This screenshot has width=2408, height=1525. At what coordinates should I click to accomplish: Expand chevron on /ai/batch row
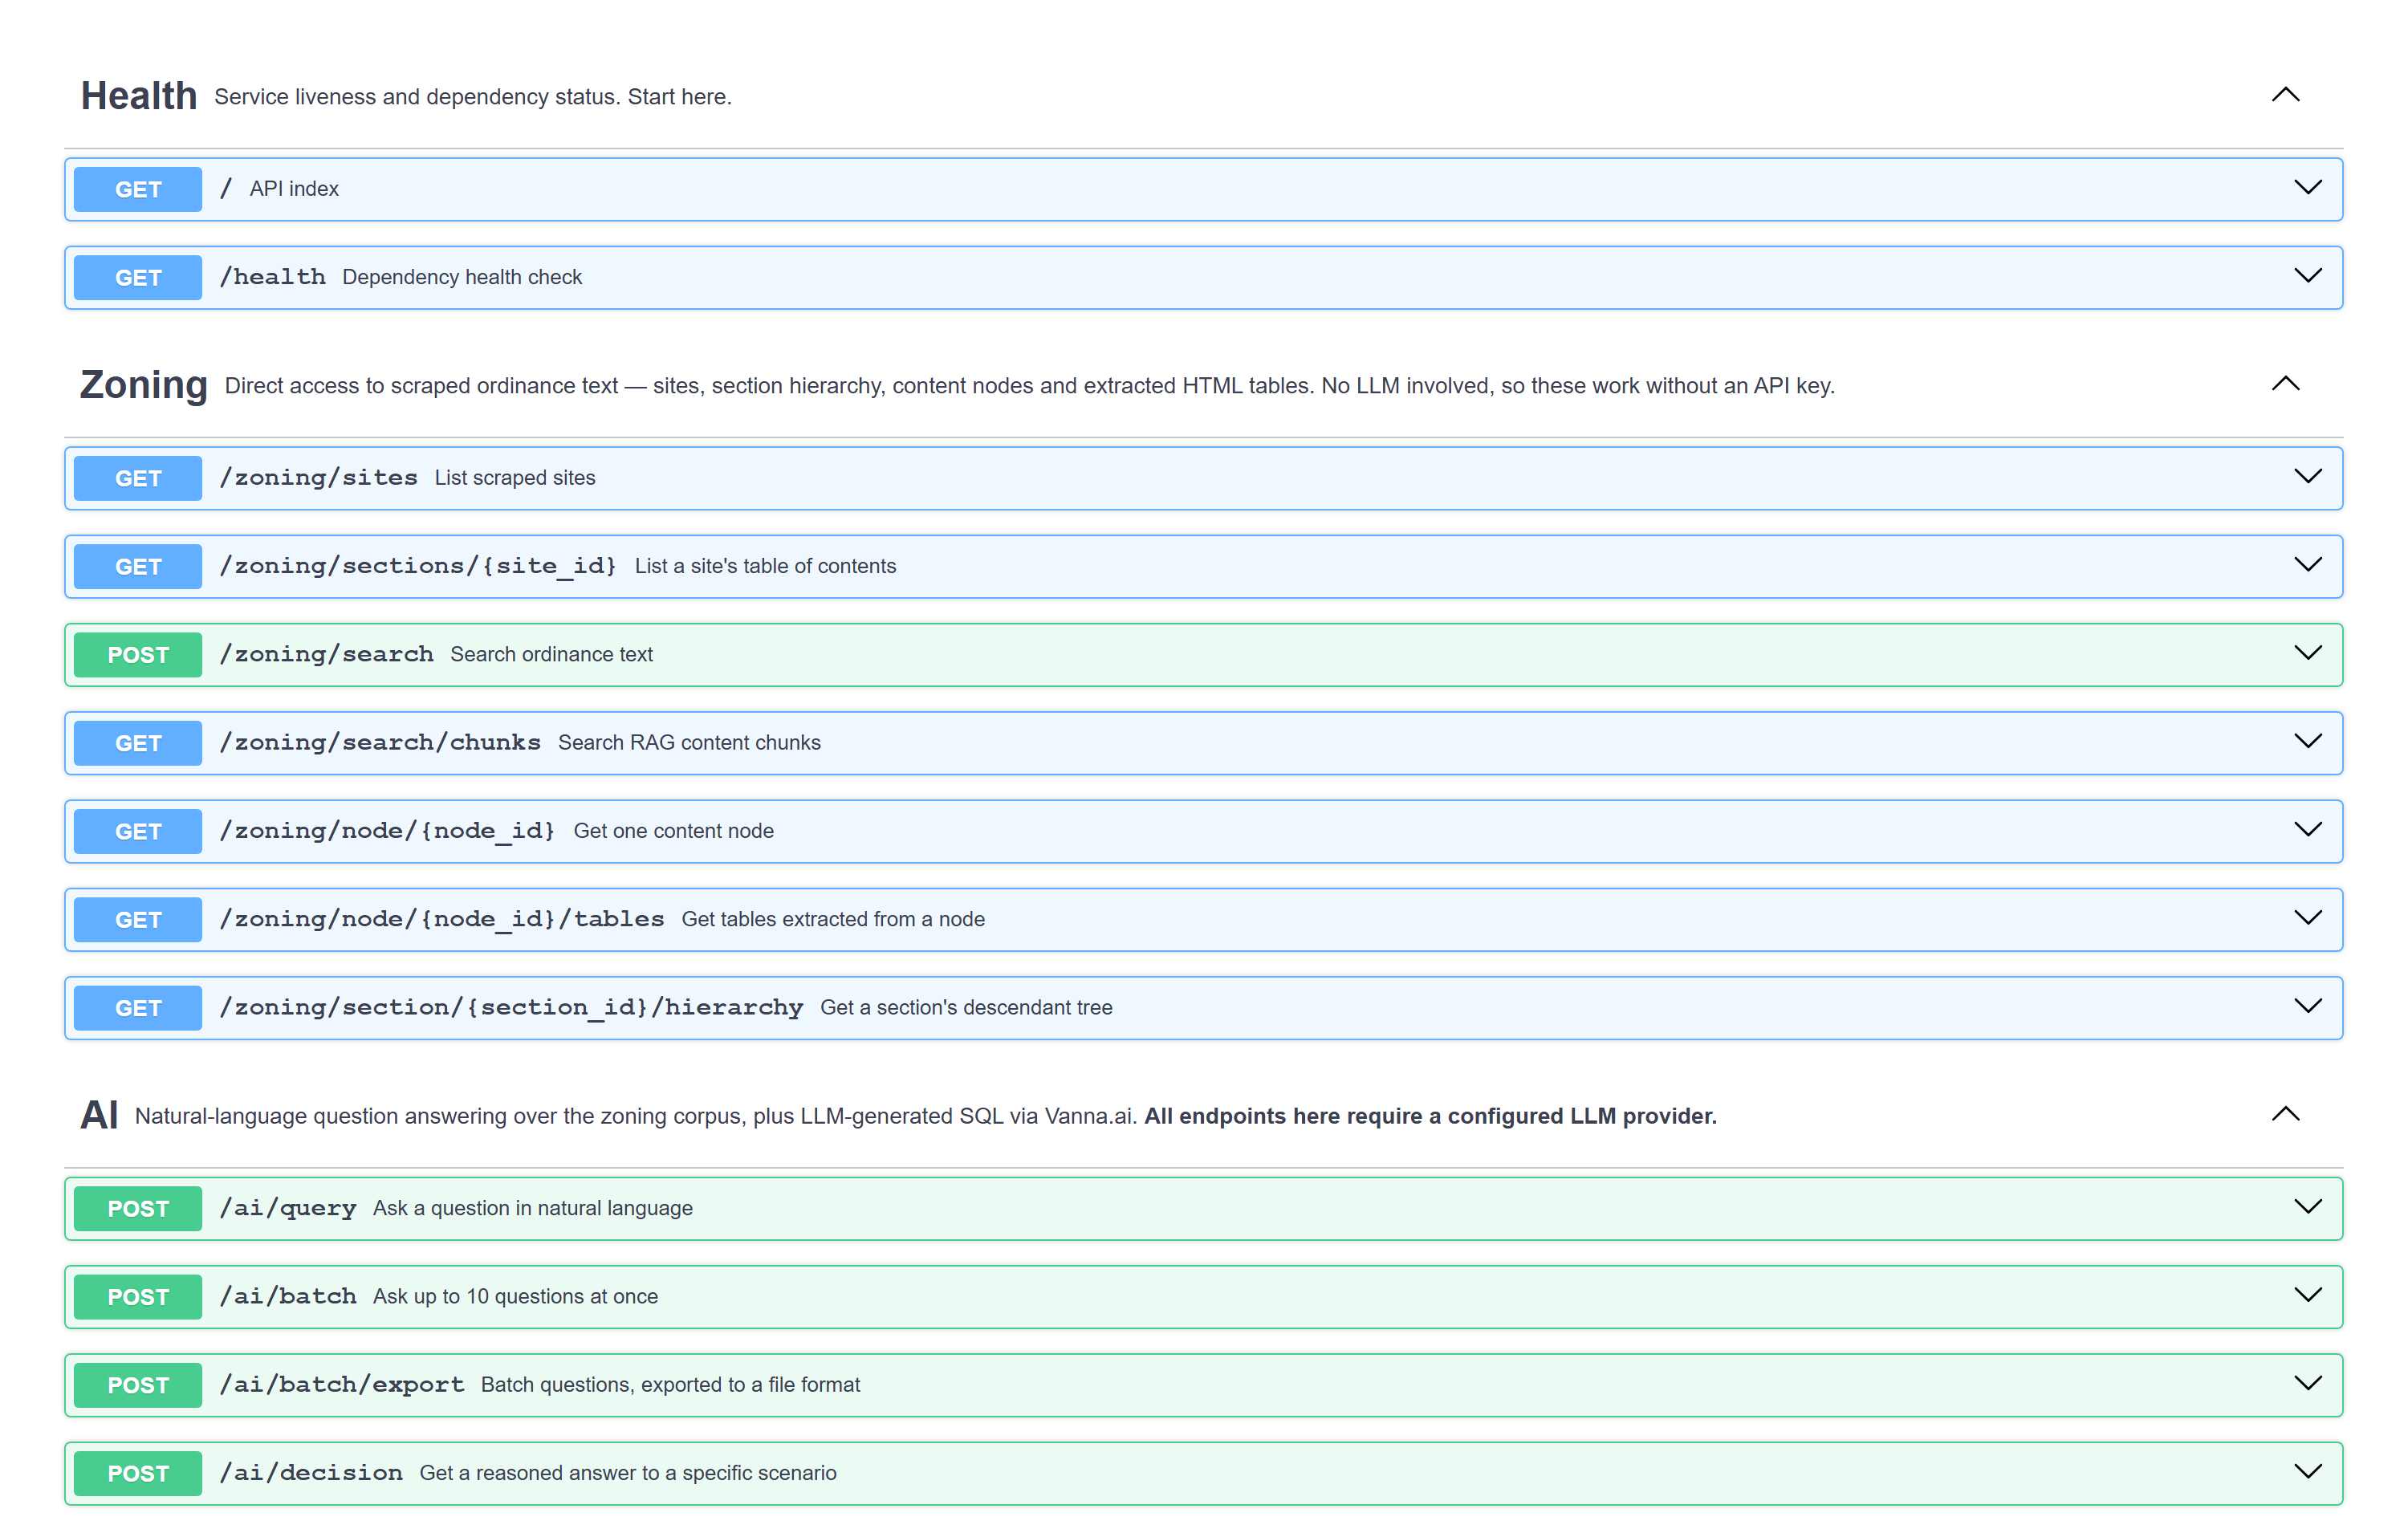(x=2307, y=1295)
